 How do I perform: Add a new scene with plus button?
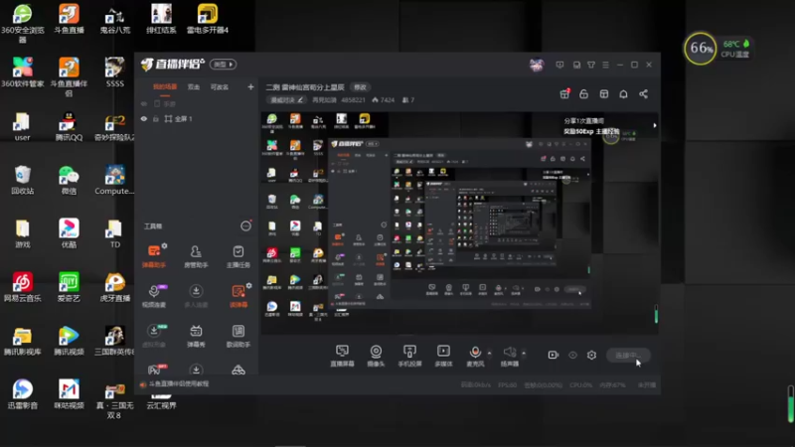(x=250, y=87)
